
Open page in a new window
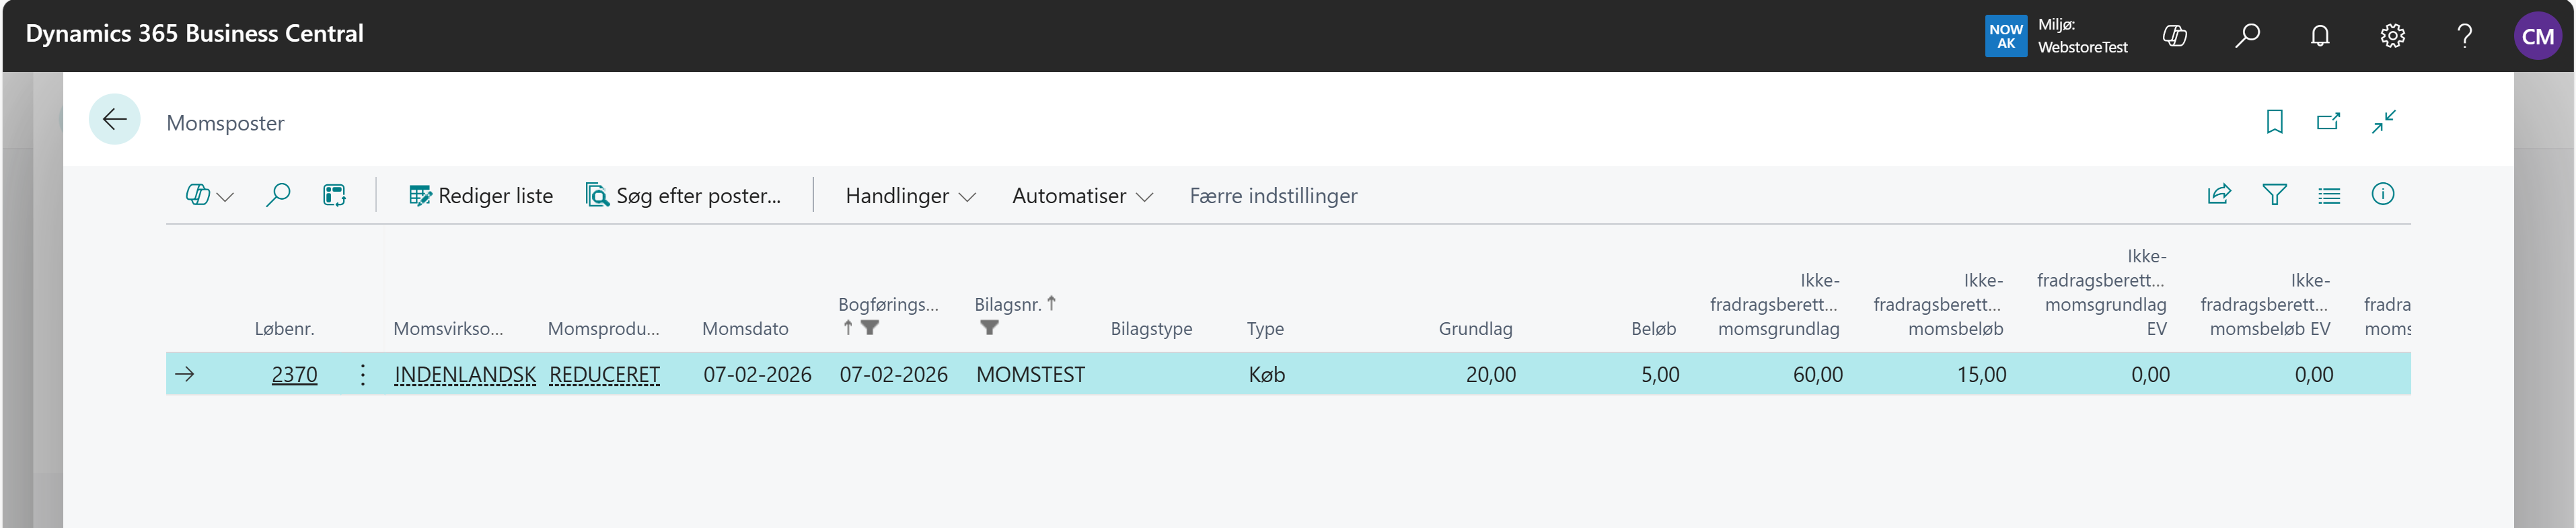pos(2328,122)
